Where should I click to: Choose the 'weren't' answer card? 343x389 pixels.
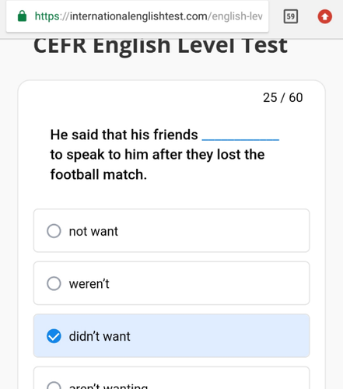point(172,283)
